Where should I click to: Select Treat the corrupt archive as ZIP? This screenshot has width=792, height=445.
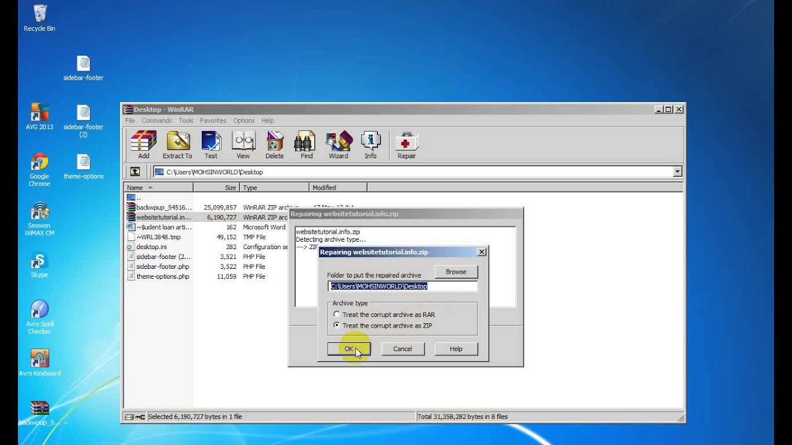(x=382, y=325)
